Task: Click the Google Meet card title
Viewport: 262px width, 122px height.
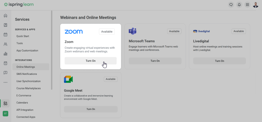Action: pos(73,91)
